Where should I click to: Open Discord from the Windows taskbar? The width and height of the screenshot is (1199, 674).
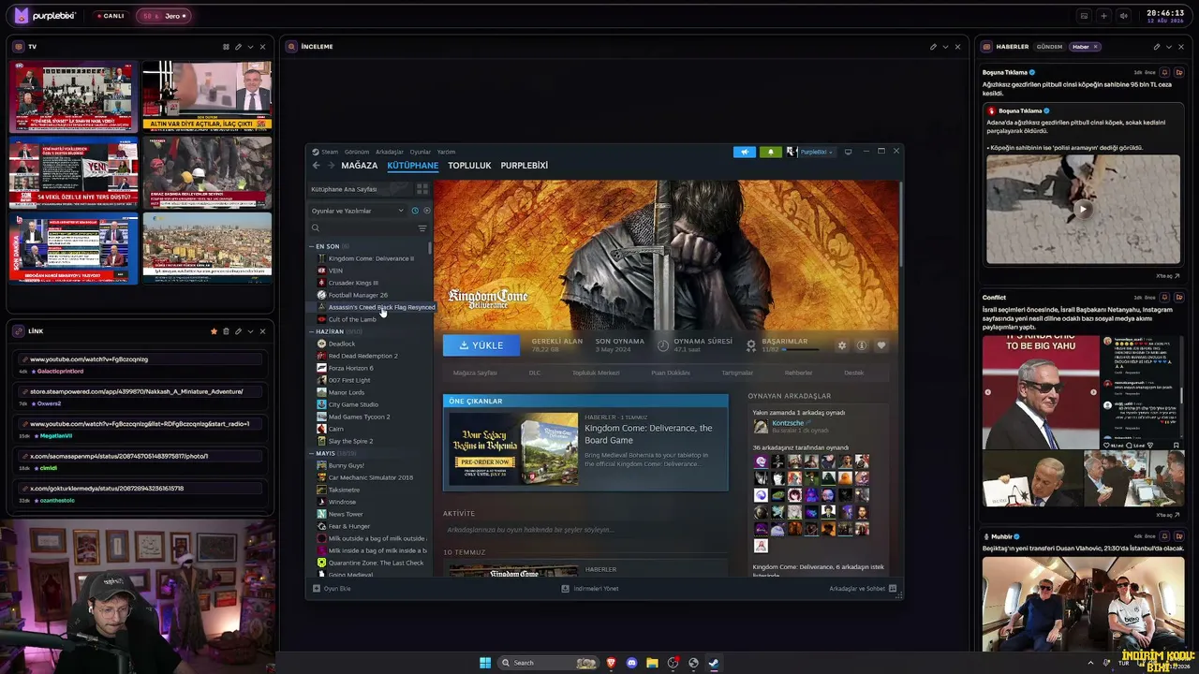point(631,663)
